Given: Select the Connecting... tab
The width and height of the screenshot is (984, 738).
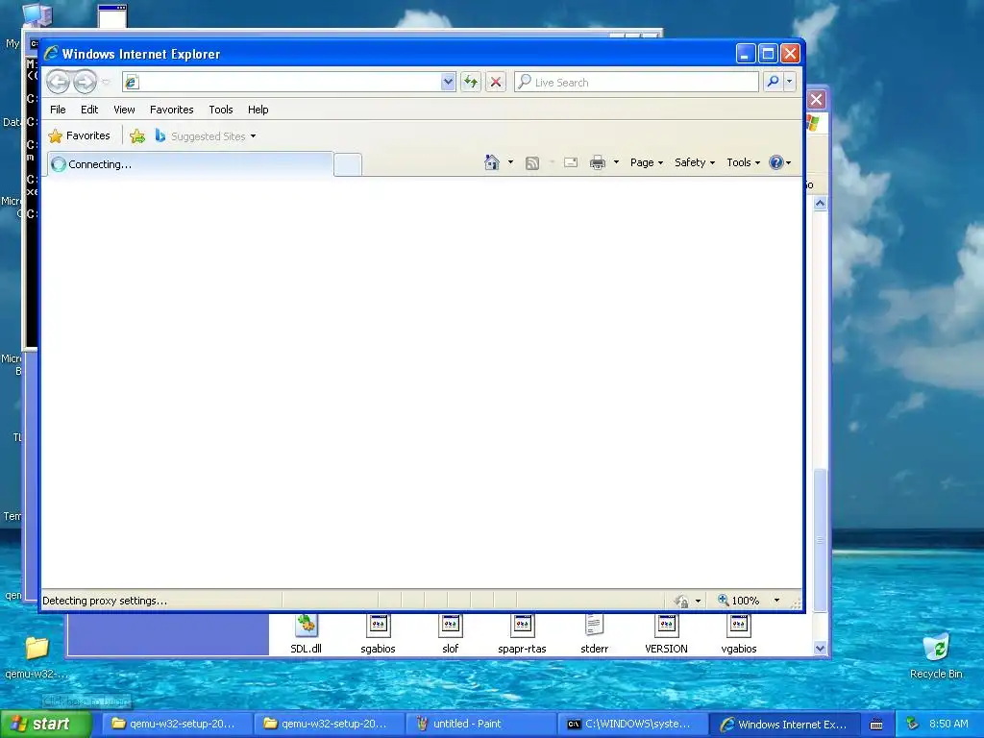Looking at the screenshot, I should pos(189,164).
